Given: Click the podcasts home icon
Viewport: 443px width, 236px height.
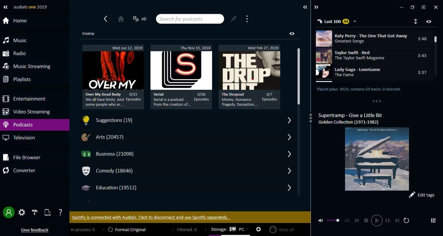Looking at the screenshot, I should 121,19.
